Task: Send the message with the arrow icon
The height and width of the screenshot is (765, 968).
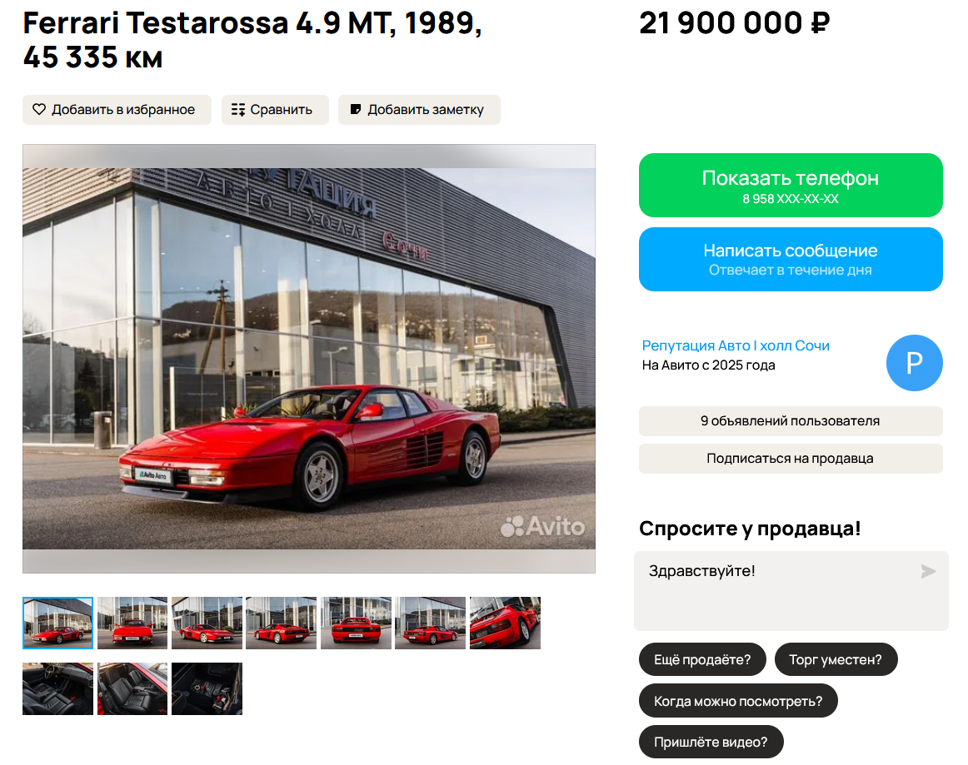Action: (928, 571)
